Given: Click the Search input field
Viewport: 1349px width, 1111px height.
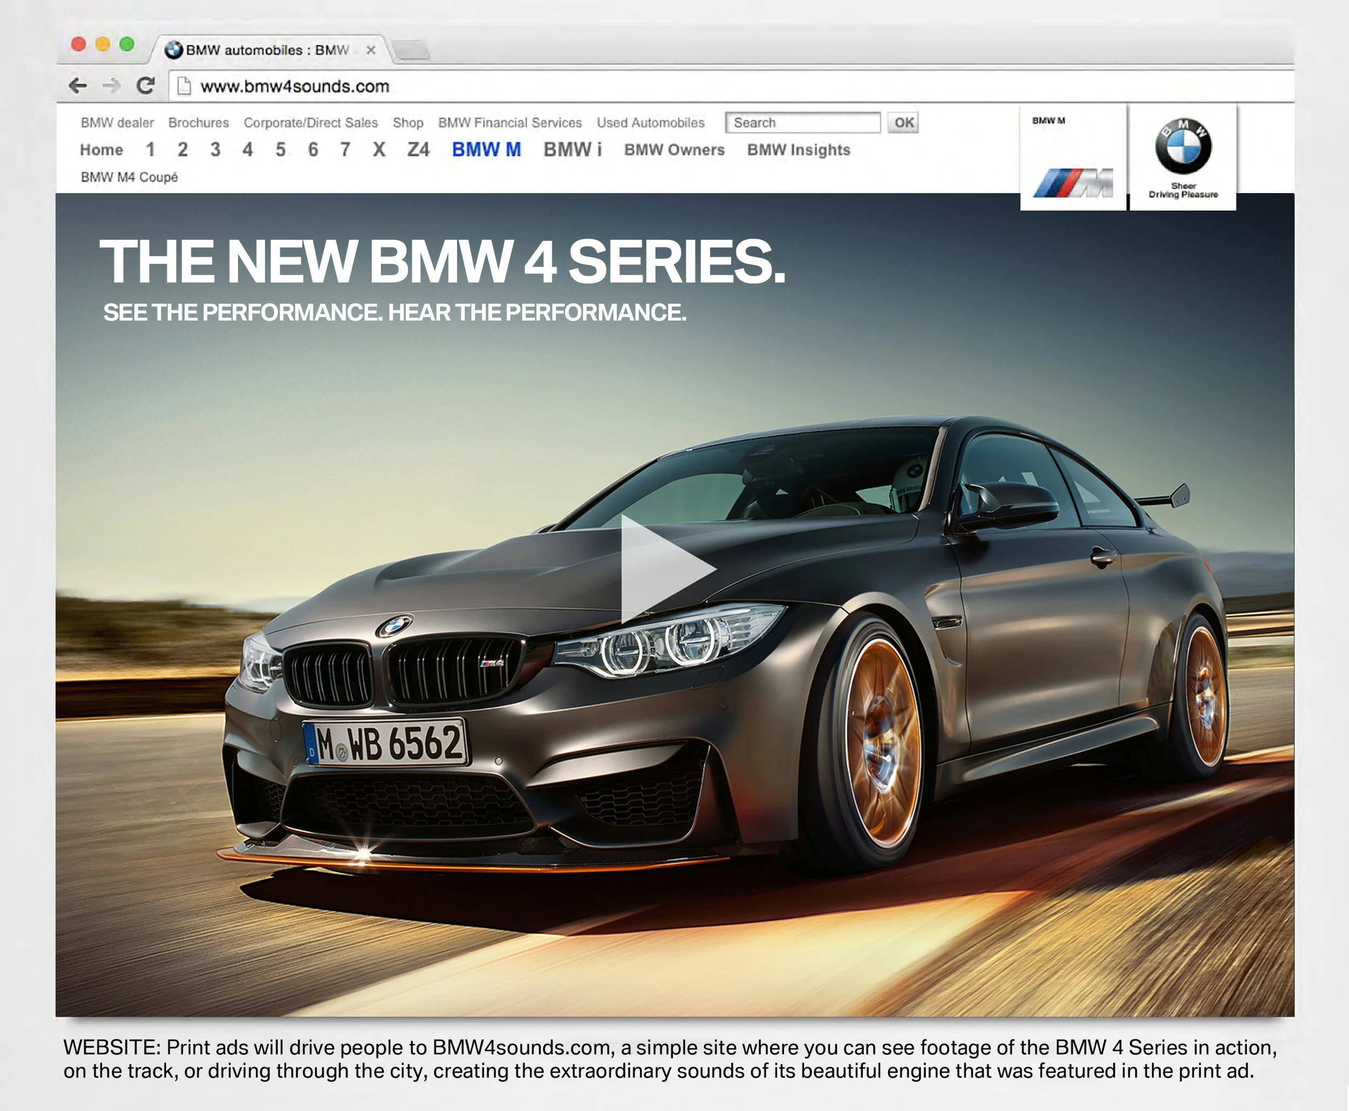Looking at the screenshot, I should (802, 122).
